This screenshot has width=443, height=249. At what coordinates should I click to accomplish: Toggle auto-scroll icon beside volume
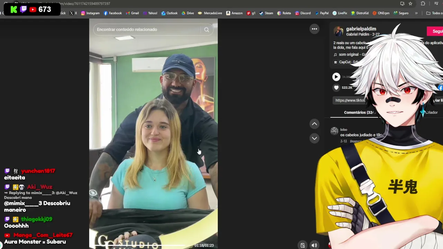tap(303, 245)
